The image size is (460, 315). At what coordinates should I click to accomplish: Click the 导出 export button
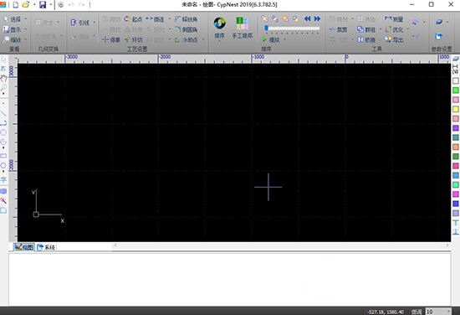(394, 39)
